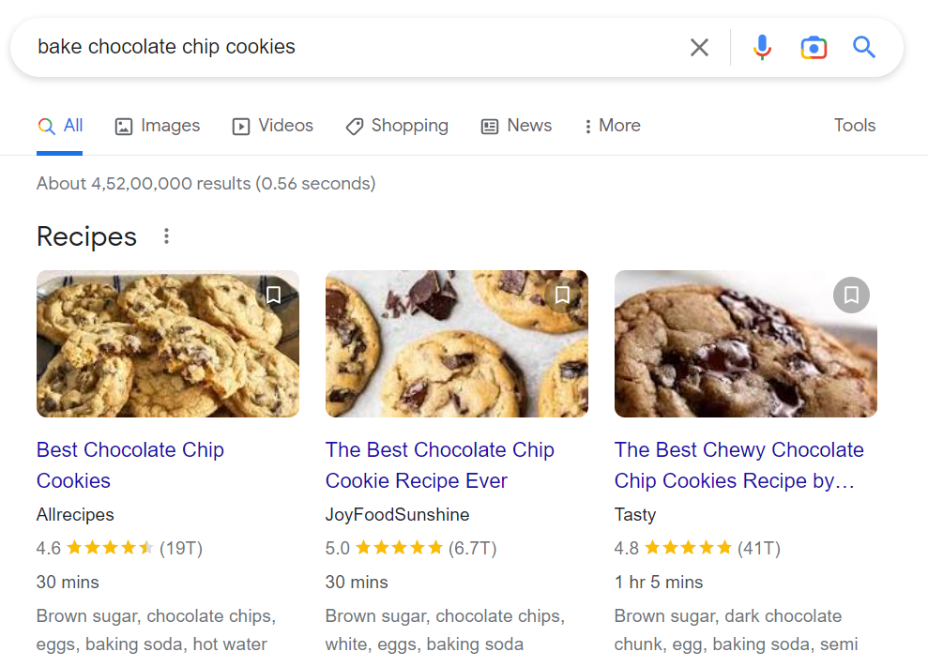This screenshot has width=928, height=667.
Task: Open the Best Chocolate Chip Cookies Allrecipes link
Action: pyautogui.click(x=130, y=465)
